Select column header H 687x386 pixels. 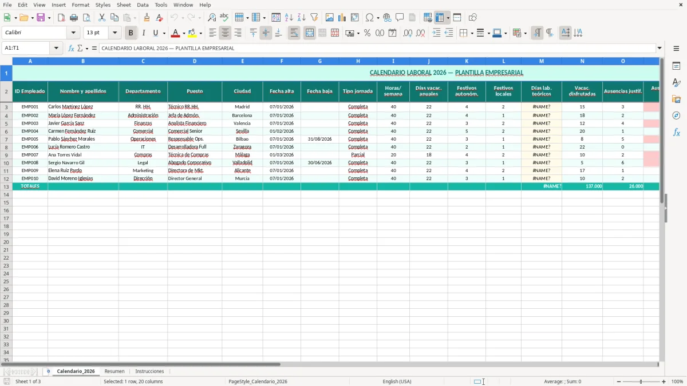(x=358, y=61)
